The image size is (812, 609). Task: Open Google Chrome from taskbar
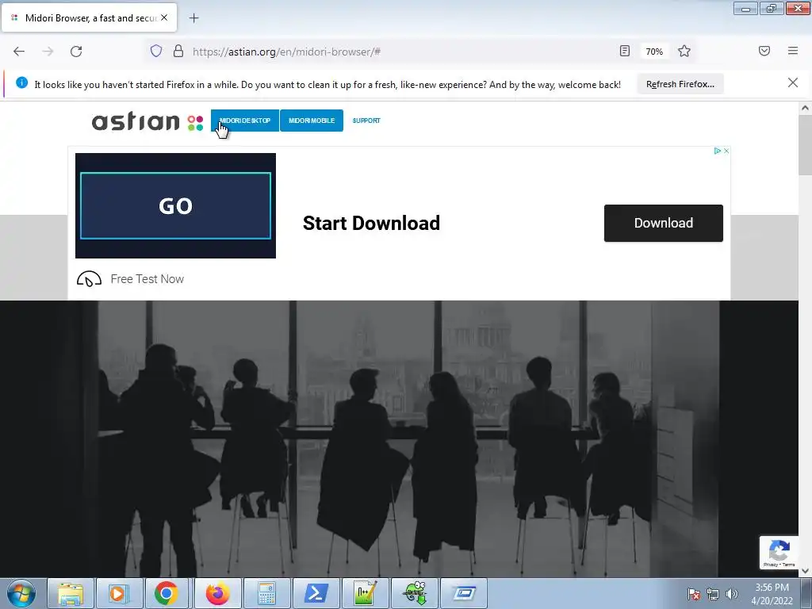point(167,593)
